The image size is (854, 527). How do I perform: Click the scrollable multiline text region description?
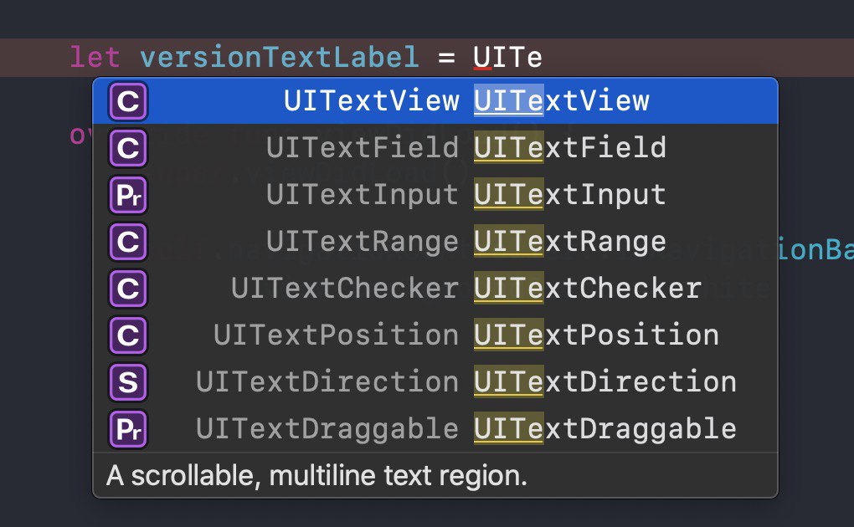tap(317, 476)
